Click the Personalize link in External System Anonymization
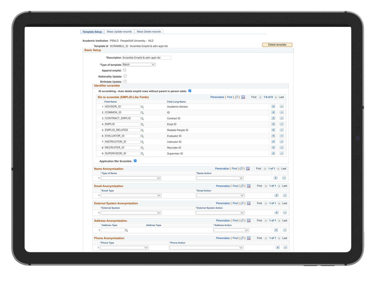Image resolution: width=375 pixels, height=284 pixels. pos(222,203)
